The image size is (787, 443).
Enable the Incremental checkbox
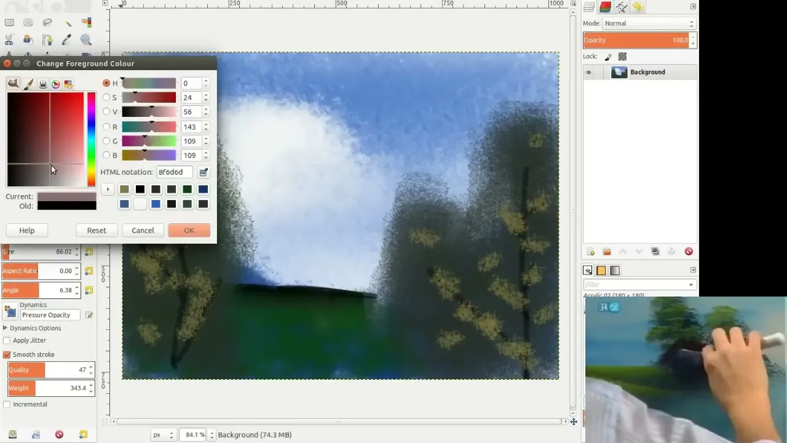[x=7, y=404]
